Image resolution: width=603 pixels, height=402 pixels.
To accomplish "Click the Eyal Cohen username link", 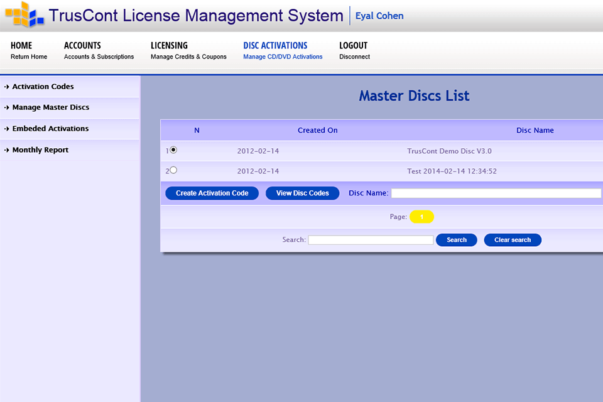I will (x=379, y=16).
